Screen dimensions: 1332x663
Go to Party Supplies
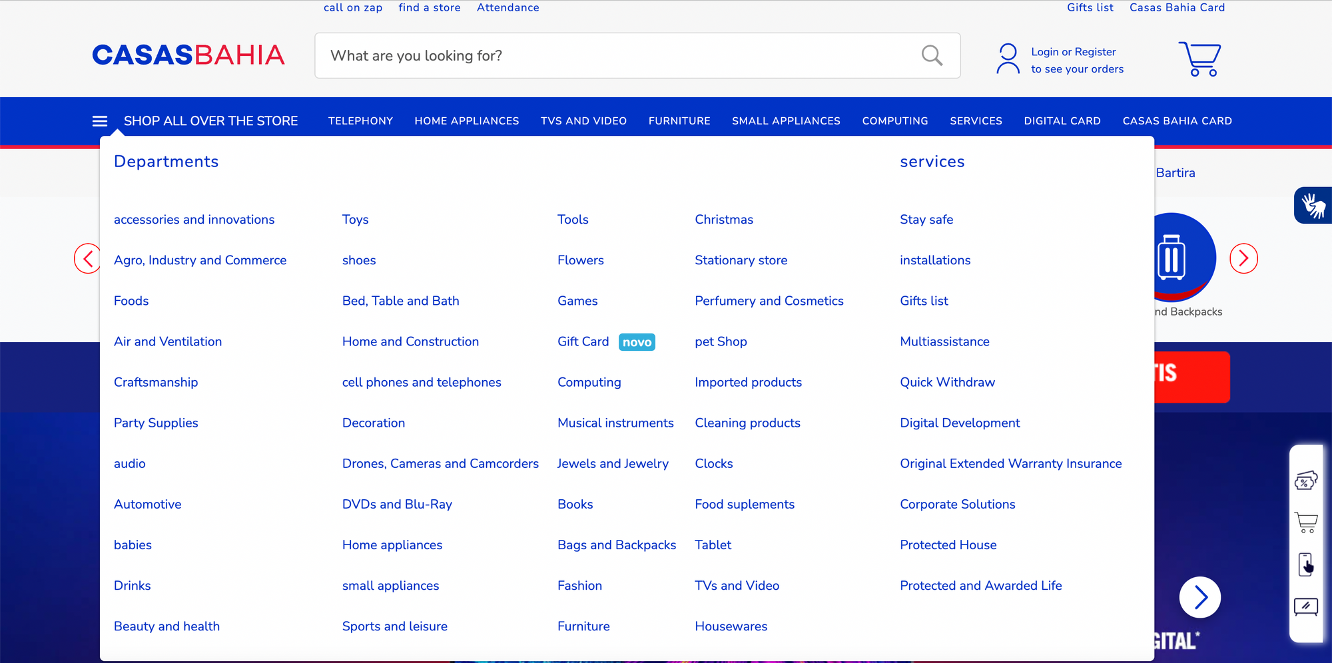156,423
